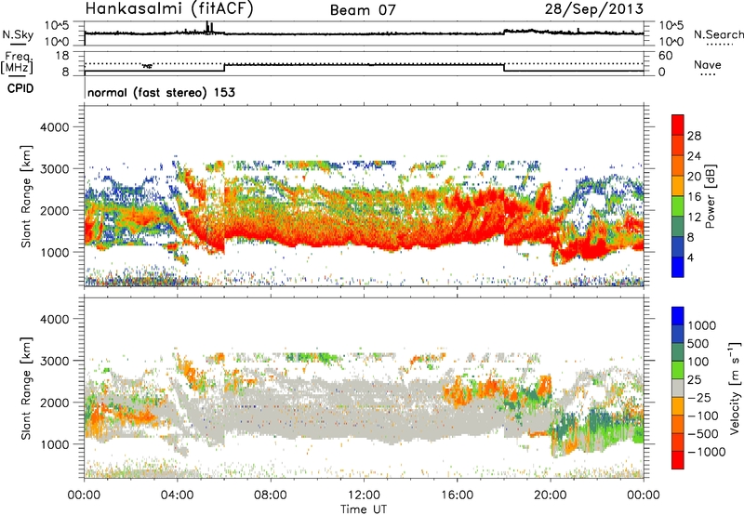This screenshot has width=744, height=515.
Task: Click the '60' Nave axis tick
Action: 665,56
